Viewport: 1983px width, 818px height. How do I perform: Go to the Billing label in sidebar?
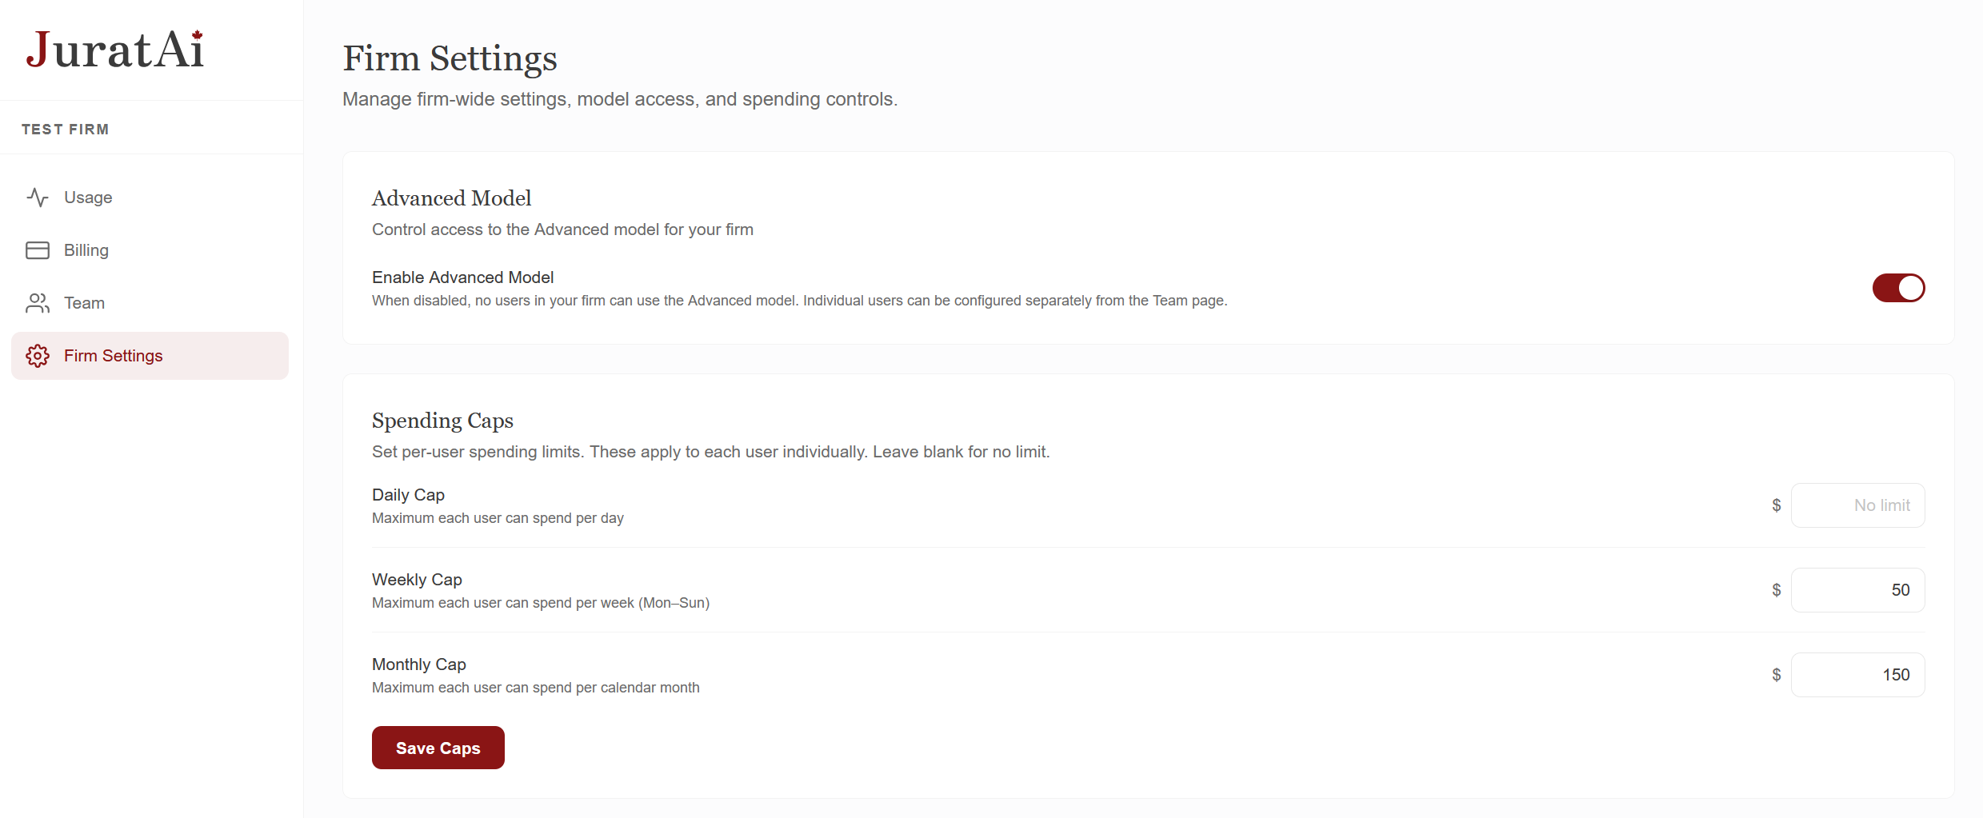tap(86, 250)
